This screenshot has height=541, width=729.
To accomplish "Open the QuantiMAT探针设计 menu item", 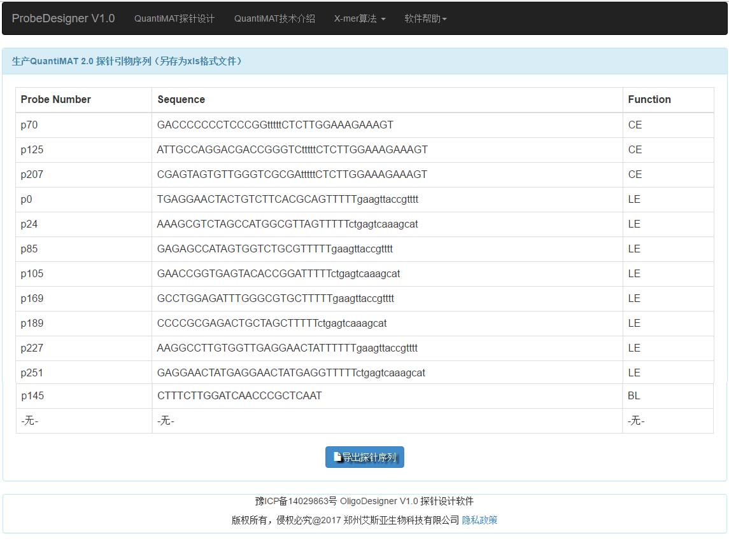I will coord(174,18).
